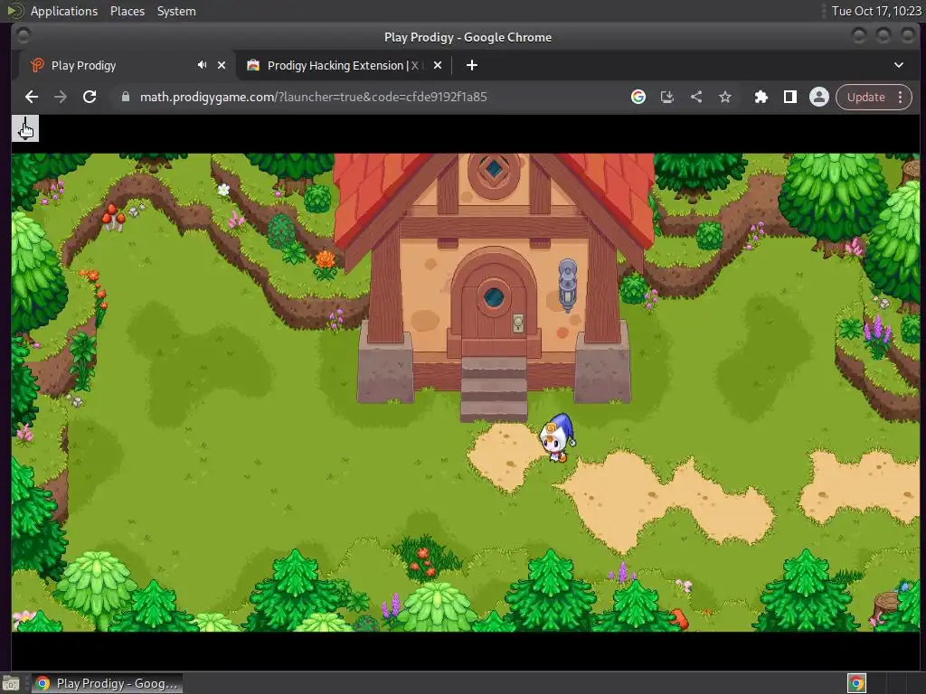Go back to previous page
Image resolution: width=926 pixels, height=694 pixels.
[x=32, y=97]
